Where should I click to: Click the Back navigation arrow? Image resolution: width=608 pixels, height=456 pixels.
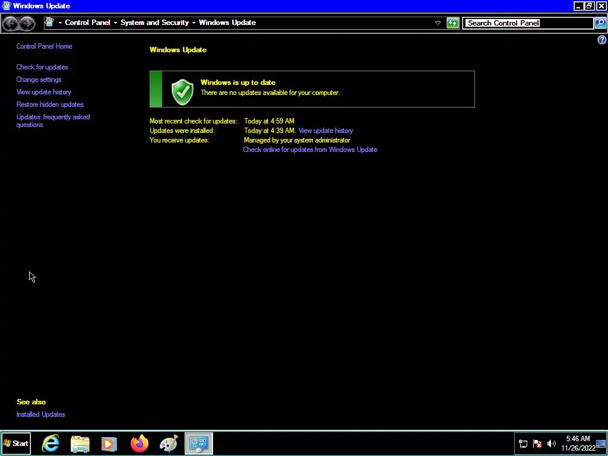pyautogui.click(x=11, y=23)
